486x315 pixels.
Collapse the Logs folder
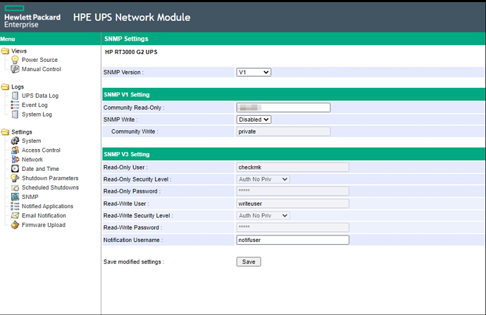point(5,86)
